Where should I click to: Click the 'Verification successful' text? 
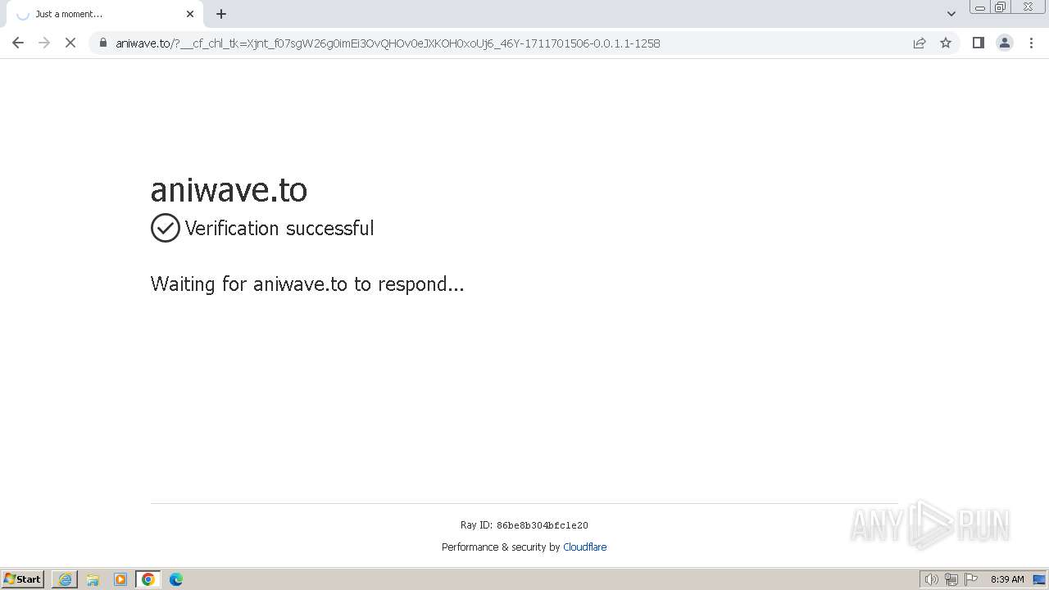pyautogui.click(x=279, y=228)
